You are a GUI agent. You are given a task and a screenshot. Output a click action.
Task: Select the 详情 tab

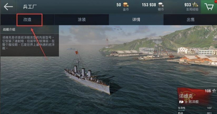click(136, 20)
